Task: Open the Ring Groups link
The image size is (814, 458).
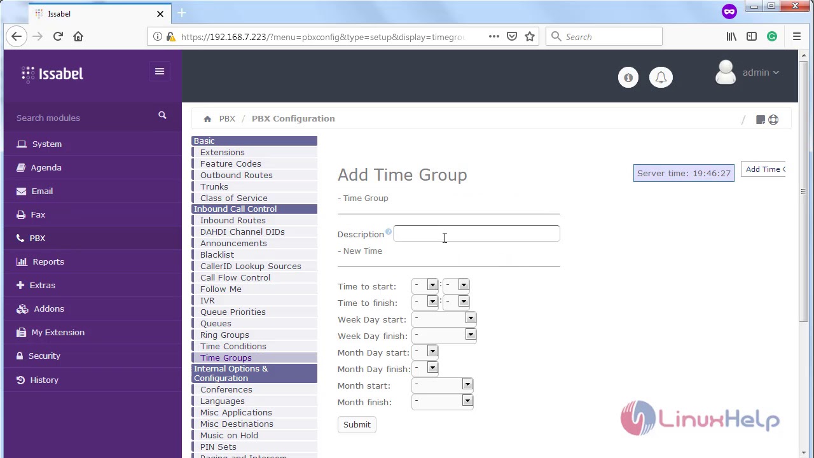Action: 224,335
